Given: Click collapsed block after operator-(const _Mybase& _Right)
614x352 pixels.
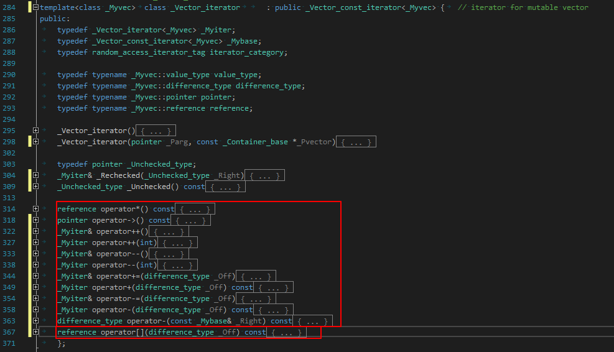Looking at the screenshot, I should click(313, 321).
